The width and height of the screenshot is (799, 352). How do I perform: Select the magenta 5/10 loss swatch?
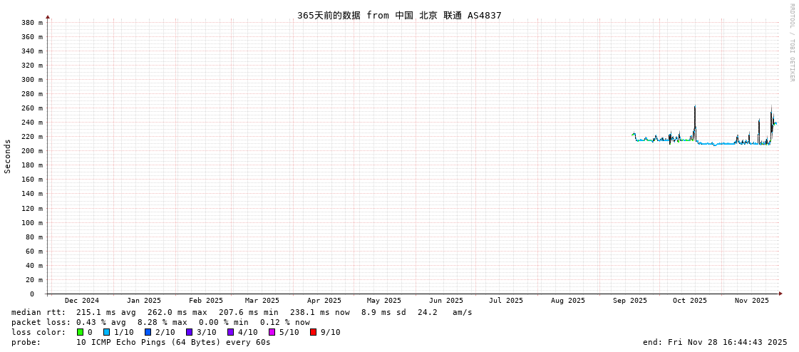272,332
